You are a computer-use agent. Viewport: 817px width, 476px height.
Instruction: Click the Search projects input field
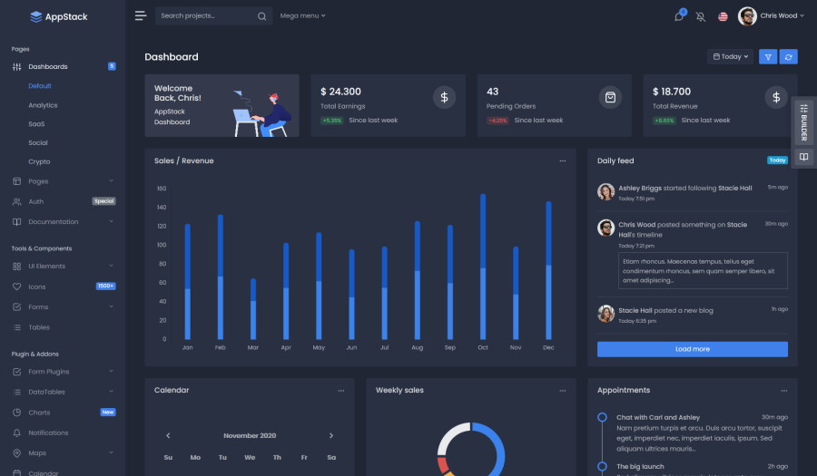pyautogui.click(x=205, y=16)
